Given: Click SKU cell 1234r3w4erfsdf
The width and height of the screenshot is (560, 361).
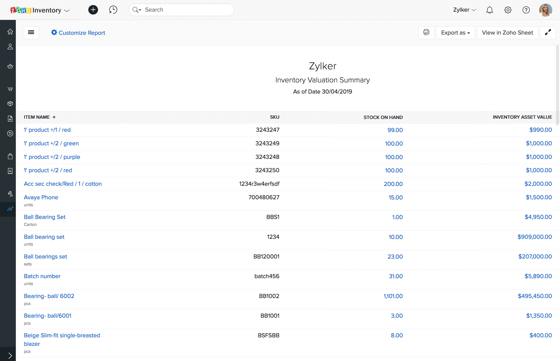Looking at the screenshot, I should [259, 184].
